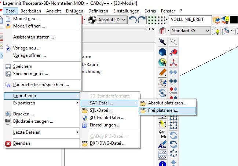Click Beenden to exit the application
The height and width of the screenshot is (166, 238).
point(42,143)
